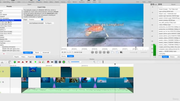Click the Split at Playhead icon
Screen dimensions: 180x101
(30, 62)
